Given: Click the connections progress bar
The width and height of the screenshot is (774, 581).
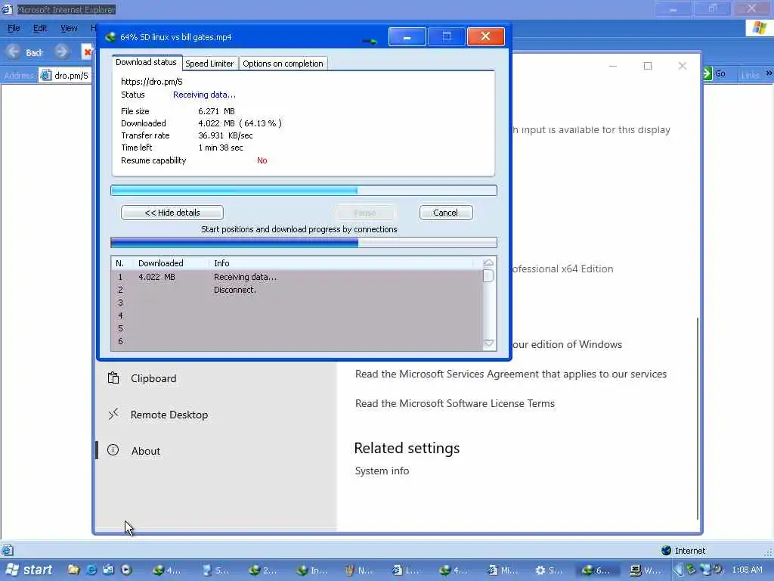Looking at the screenshot, I should pos(304,243).
